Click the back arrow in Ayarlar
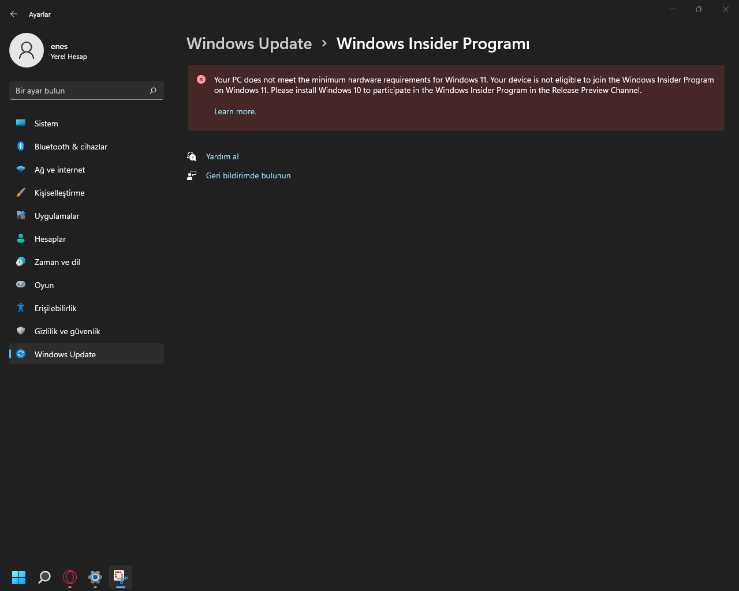This screenshot has width=739, height=591. [14, 14]
